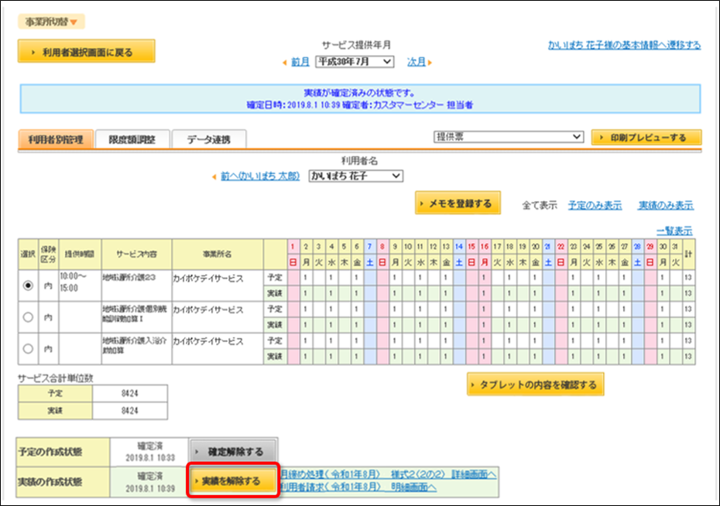Screen dimensions: 720x506
Task: Click the 実績の作成状態 label
Action: (x=63, y=482)
